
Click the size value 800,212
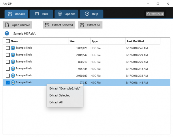[x=83, y=62]
